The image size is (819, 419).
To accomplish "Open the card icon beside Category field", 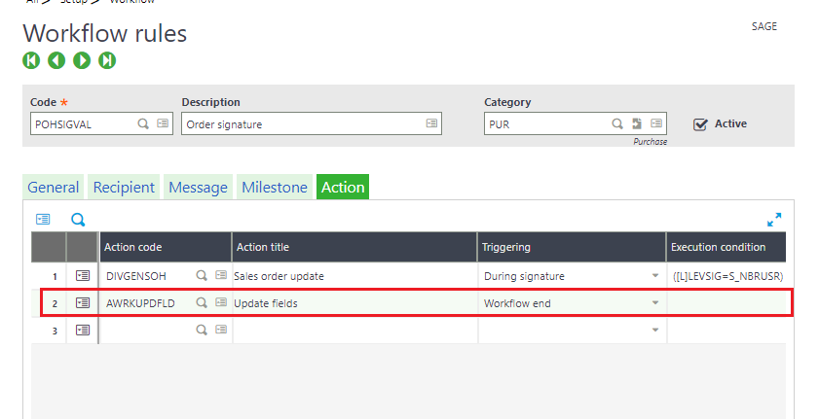I will tap(656, 123).
